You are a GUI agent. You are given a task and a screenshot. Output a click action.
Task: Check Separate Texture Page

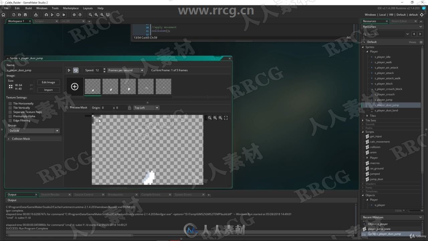10,112
